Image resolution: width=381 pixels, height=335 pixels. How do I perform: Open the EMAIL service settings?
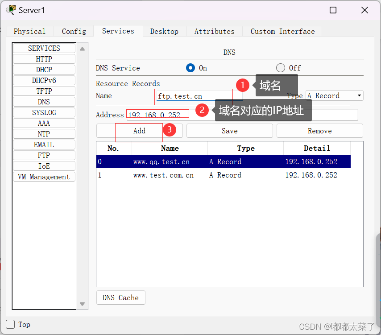(x=44, y=145)
